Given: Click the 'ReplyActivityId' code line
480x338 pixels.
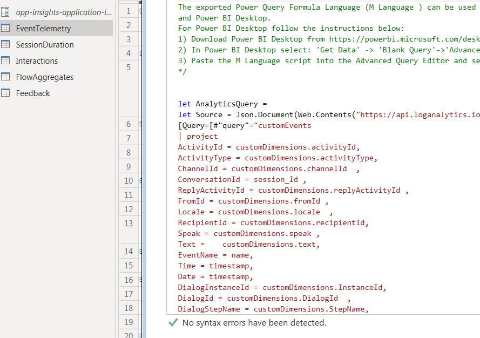Looking at the screenshot, I should 293,191.
